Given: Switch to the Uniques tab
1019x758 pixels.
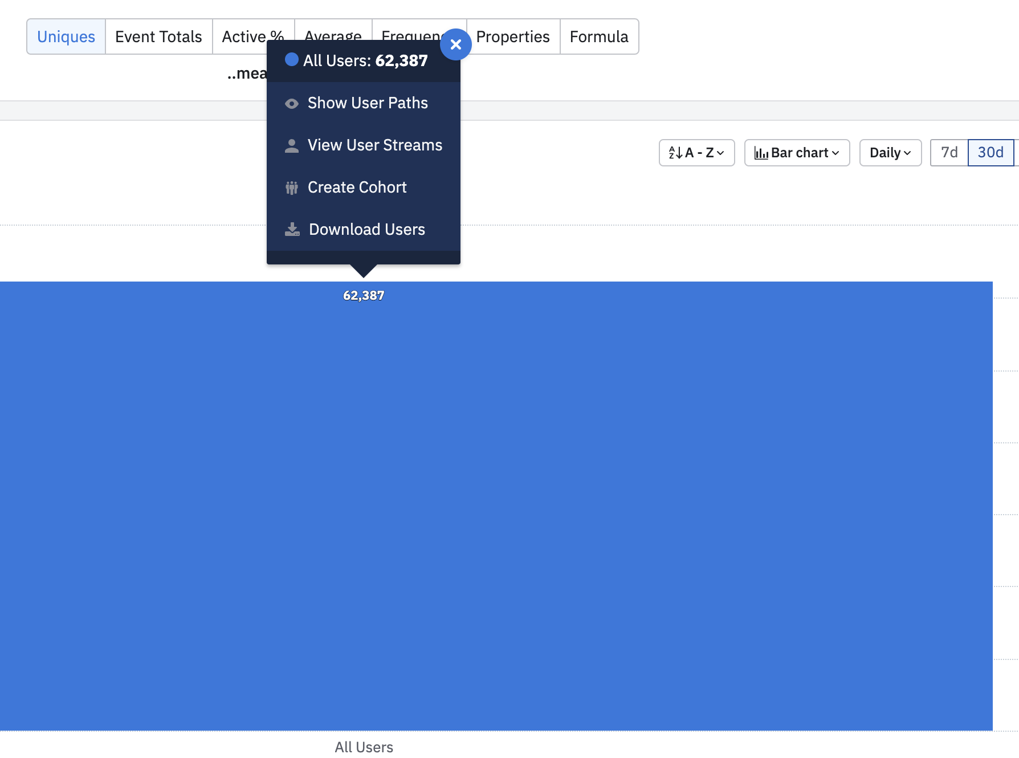Looking at the screenshot, I should coord(66,36).
